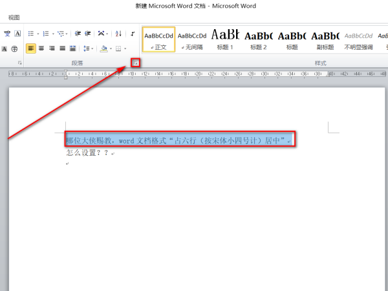This screenshot has width=388, height=291.
Task: Expand the Asian layout dropdown arrow
Action: pyautogui.click(x=107, y=34)
